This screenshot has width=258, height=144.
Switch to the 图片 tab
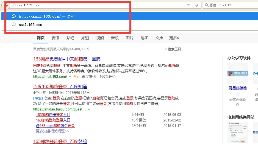pyautogui.click(x=130, y=38)
